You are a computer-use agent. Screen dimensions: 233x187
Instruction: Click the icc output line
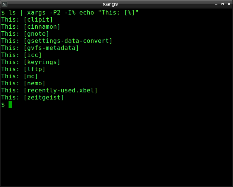21,55
